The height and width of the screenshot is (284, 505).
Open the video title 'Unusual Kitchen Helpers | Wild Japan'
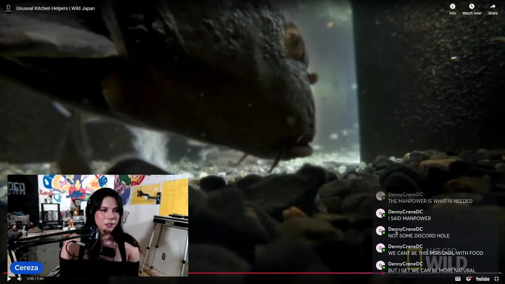click(55, 8)
